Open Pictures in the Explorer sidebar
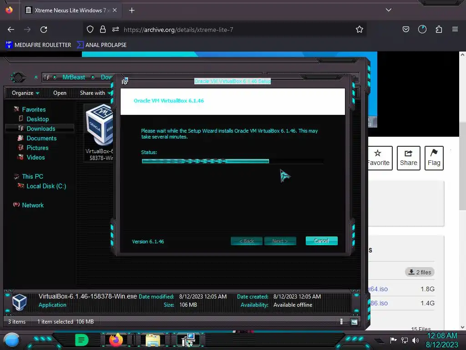The image size is (466, 350). coord(37,148)
